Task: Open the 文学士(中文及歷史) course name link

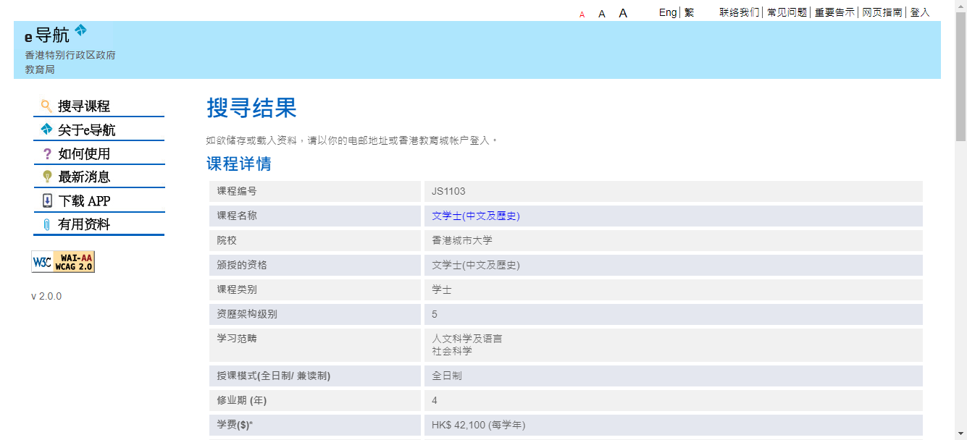Action: pyautogui.click(x=476, y=216)
